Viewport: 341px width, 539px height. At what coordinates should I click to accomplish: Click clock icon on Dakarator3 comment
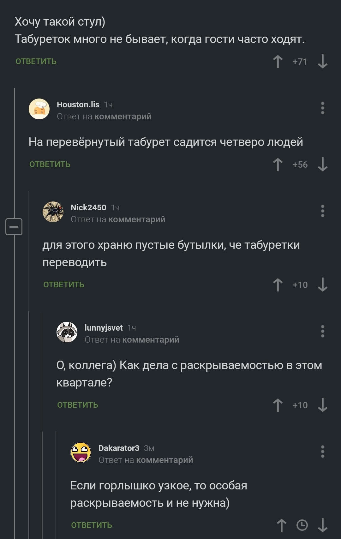pos(302,525)
